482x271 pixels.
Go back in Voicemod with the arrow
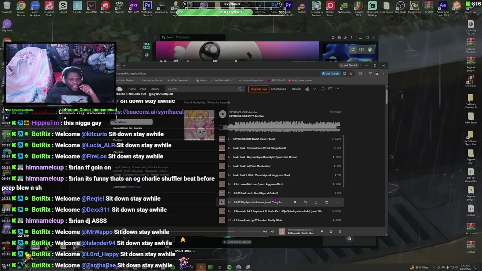tap(155, 37)
